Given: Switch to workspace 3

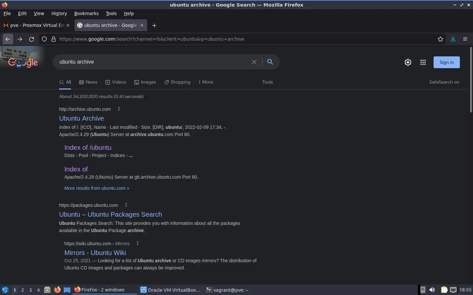Looking at the screenshot, I should [x=31, y=290].
